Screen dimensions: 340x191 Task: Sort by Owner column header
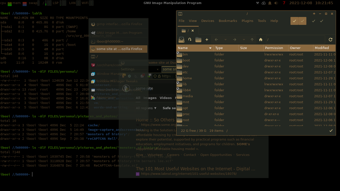point(301,48)
